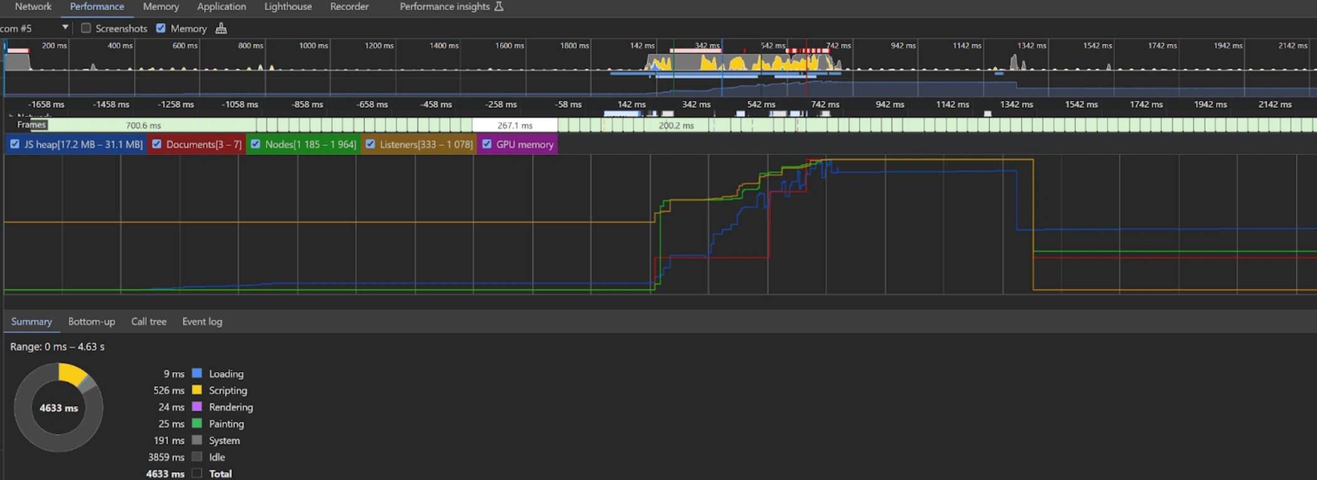Screen dimensions: 1317x480
Task: Switch to the Network panel tab
Action: pyautogui.click(x=33, y=6)
